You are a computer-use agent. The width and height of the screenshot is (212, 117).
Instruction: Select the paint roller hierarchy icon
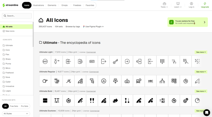click(92, 81)
